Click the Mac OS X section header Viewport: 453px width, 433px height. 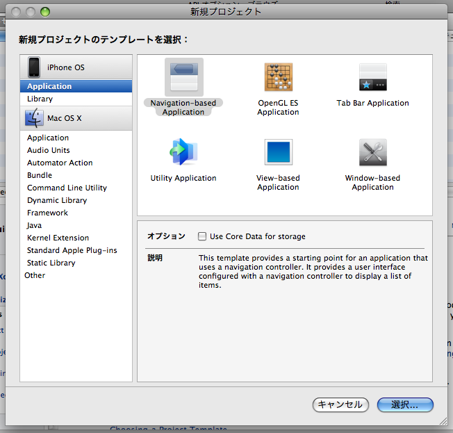point(76,118)
